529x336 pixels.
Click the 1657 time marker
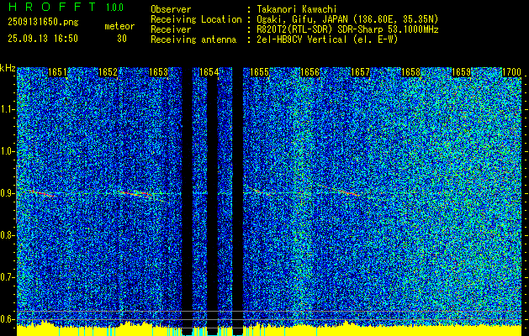360,72
